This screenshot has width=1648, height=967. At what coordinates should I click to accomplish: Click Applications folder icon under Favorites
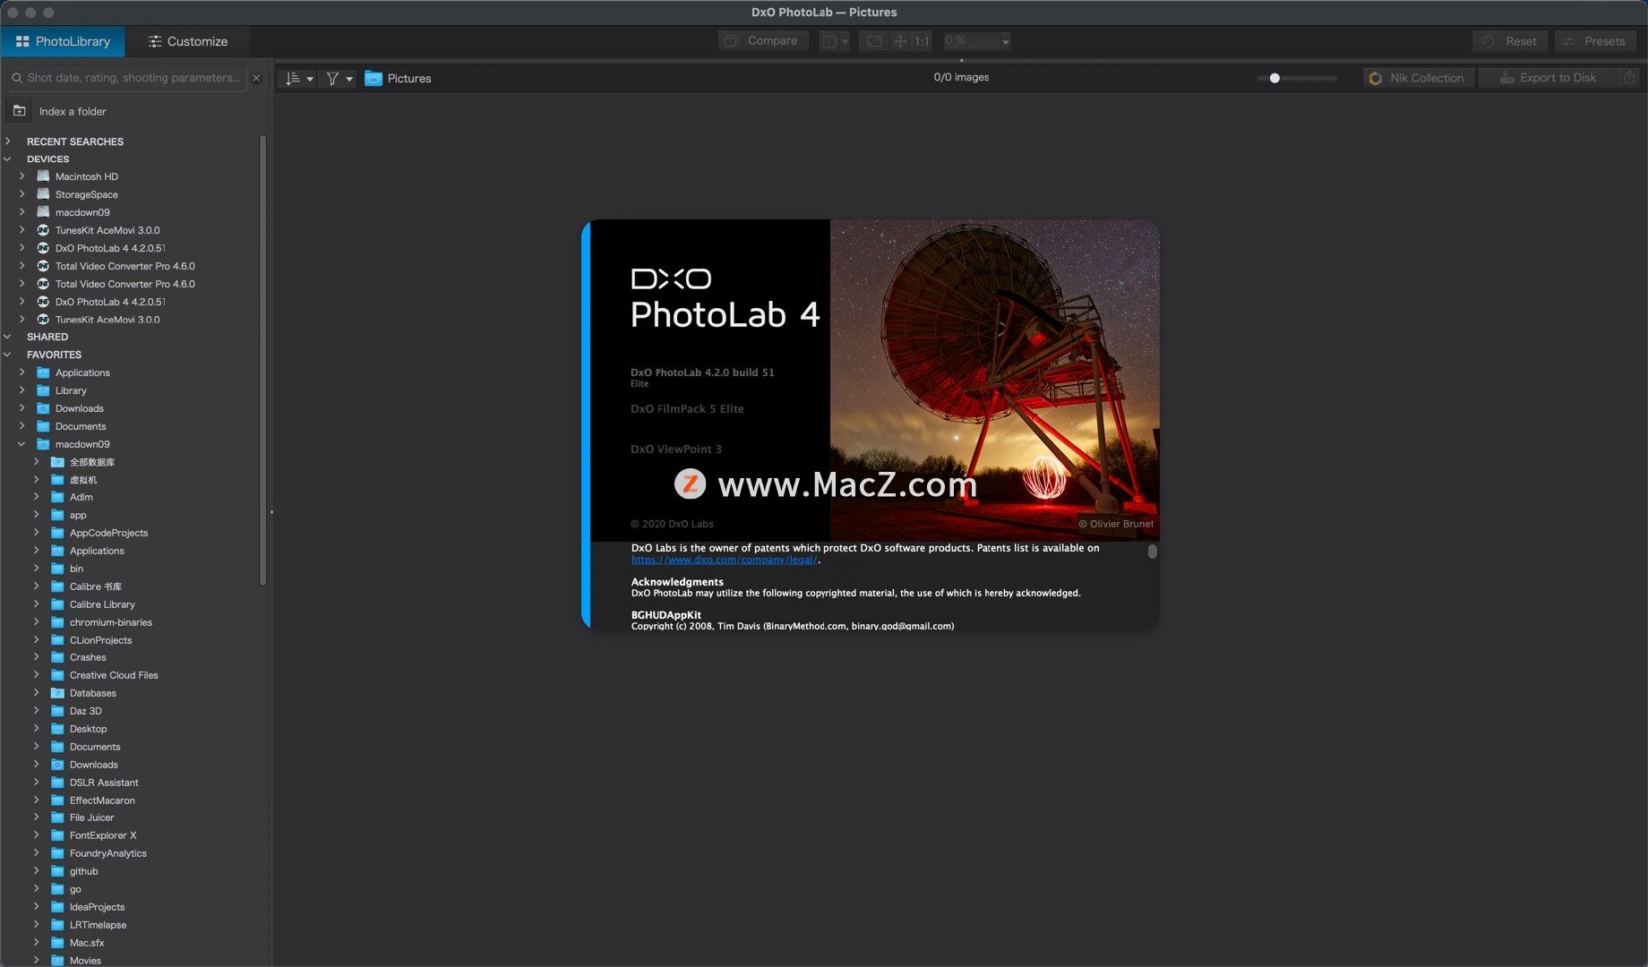coord(43,372)
